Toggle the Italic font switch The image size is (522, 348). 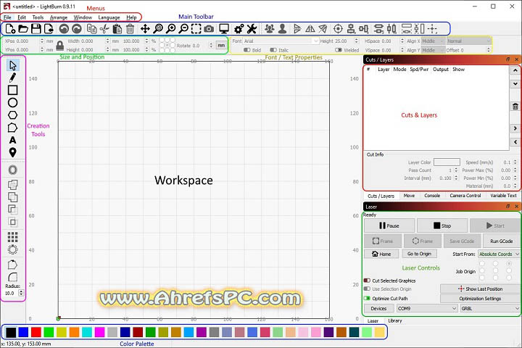[x=273, y=50]
